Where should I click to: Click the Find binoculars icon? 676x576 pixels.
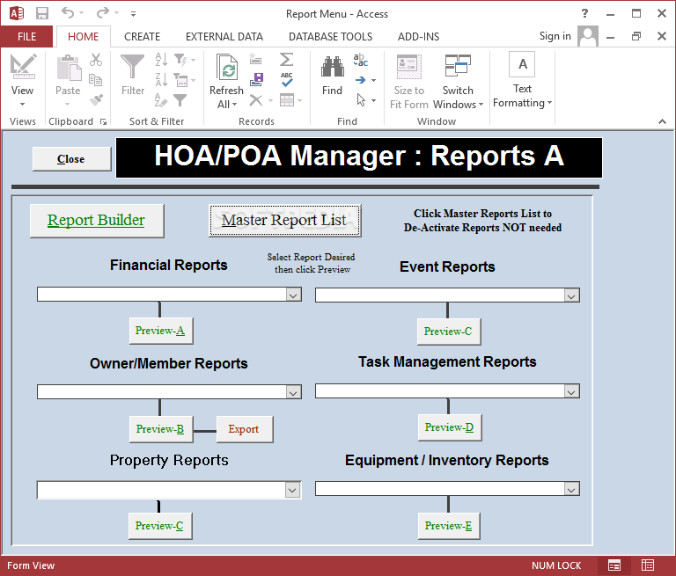333,67
